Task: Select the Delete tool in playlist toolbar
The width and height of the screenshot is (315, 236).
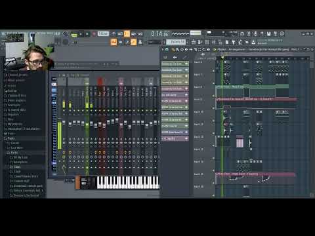Action: coord(182,50)
